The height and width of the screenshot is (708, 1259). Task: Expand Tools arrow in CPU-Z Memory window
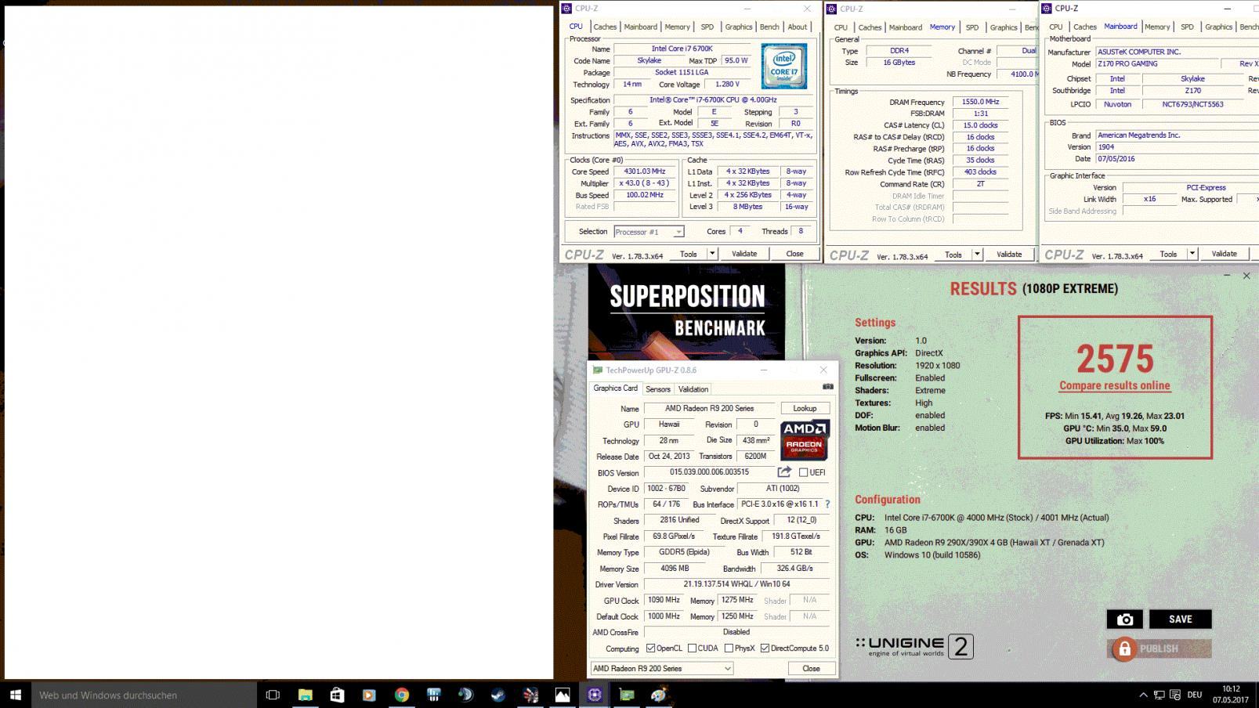coord(977,255)
